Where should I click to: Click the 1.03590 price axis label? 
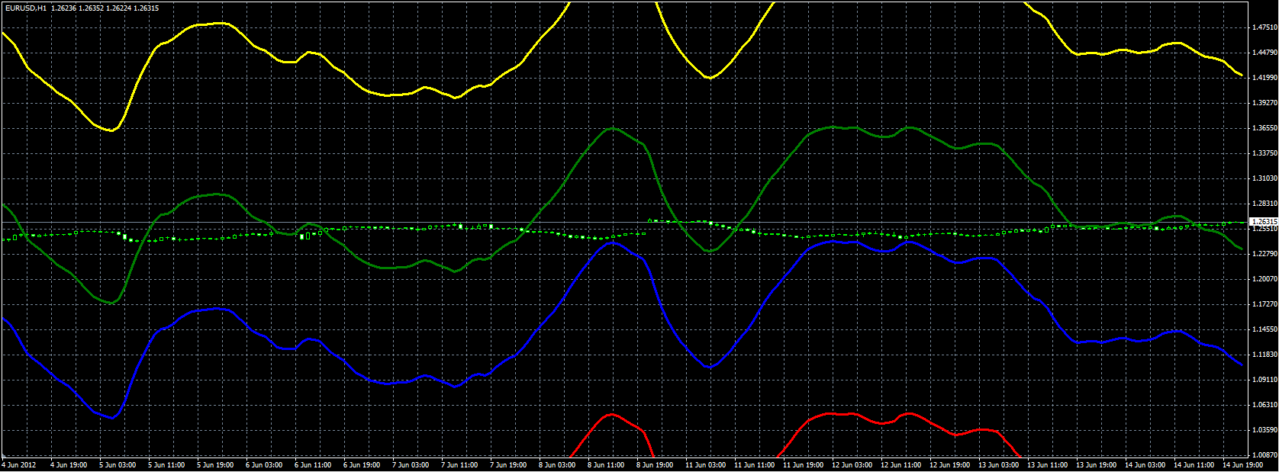pyautogui.click(x=1265, y=430)
